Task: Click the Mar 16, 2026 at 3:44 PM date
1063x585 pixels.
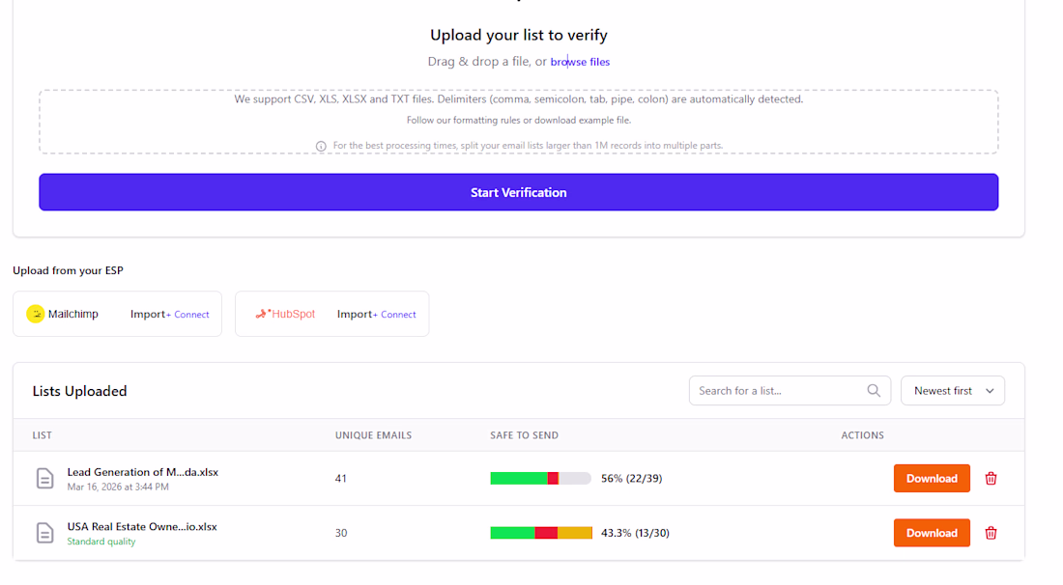Action: pos(118,487)
